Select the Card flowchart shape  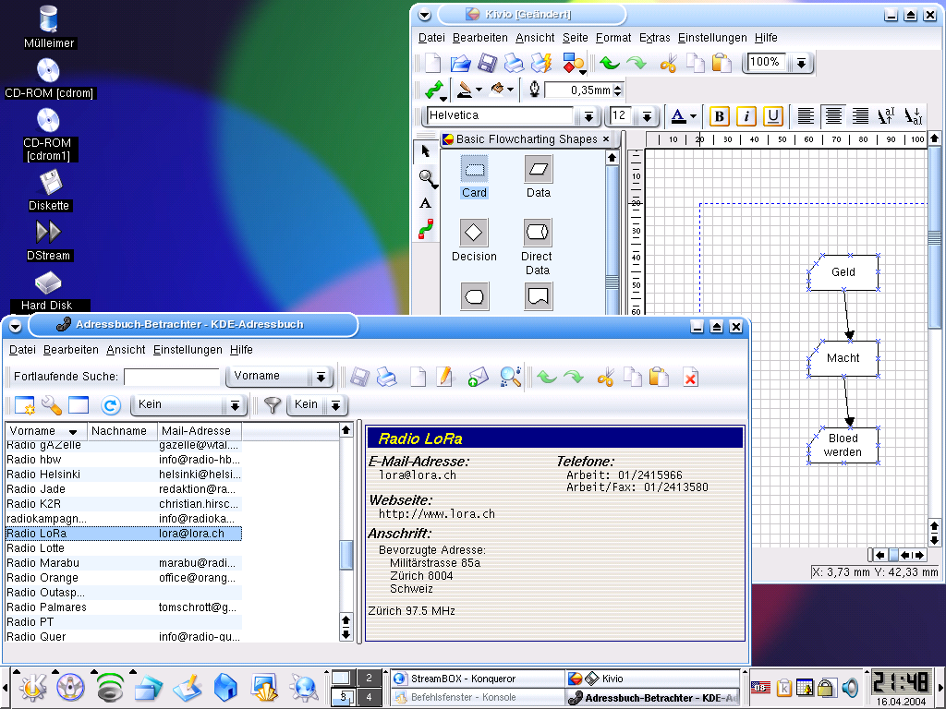click(474, 171)
